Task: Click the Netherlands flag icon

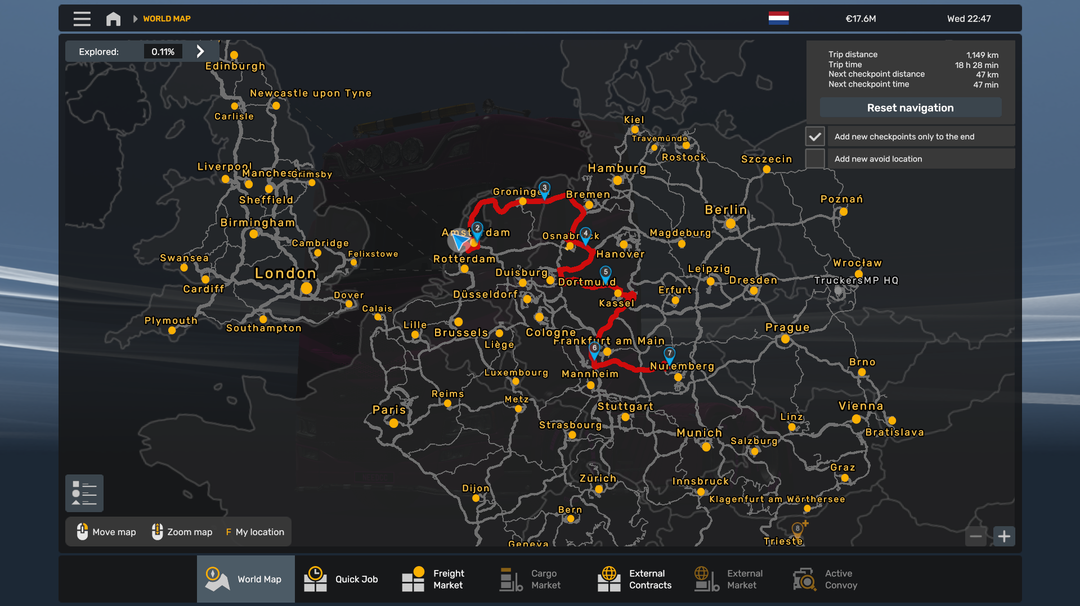Action: tap(778, 19)
